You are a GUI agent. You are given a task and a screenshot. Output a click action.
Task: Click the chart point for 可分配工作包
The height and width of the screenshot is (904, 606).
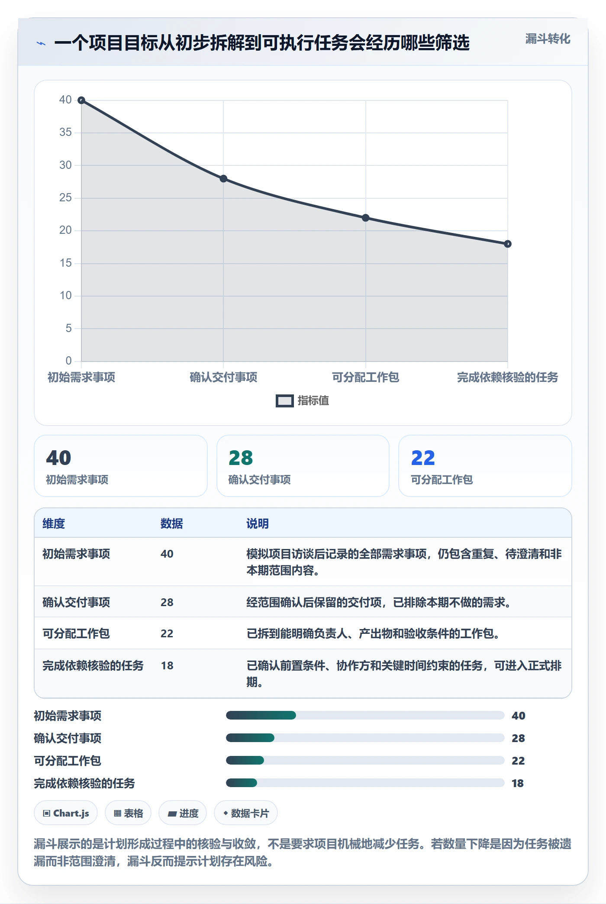[366, 218]
